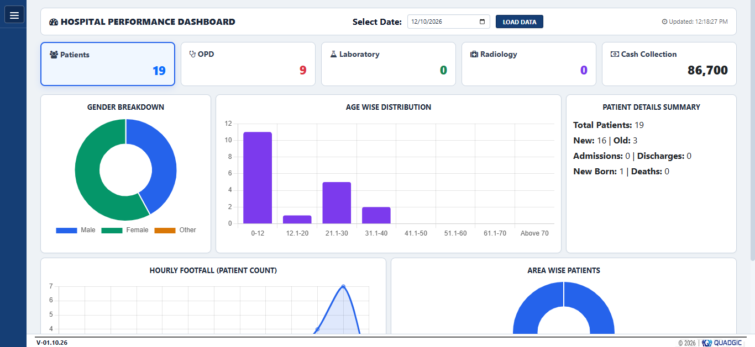
Task: Toggle Male legend swatch in Gender Breakdown
Action: [66, 230]
